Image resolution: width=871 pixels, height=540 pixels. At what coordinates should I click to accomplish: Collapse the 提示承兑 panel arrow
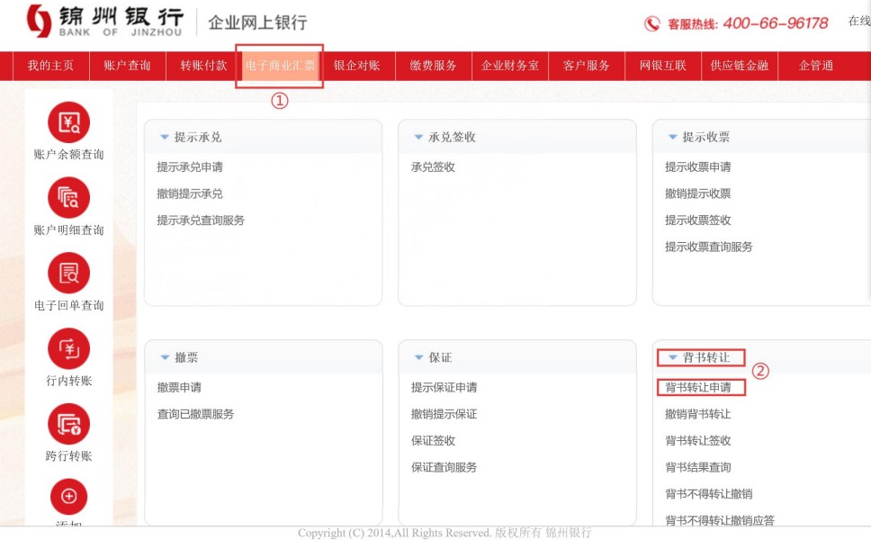(x=164, y=138)
